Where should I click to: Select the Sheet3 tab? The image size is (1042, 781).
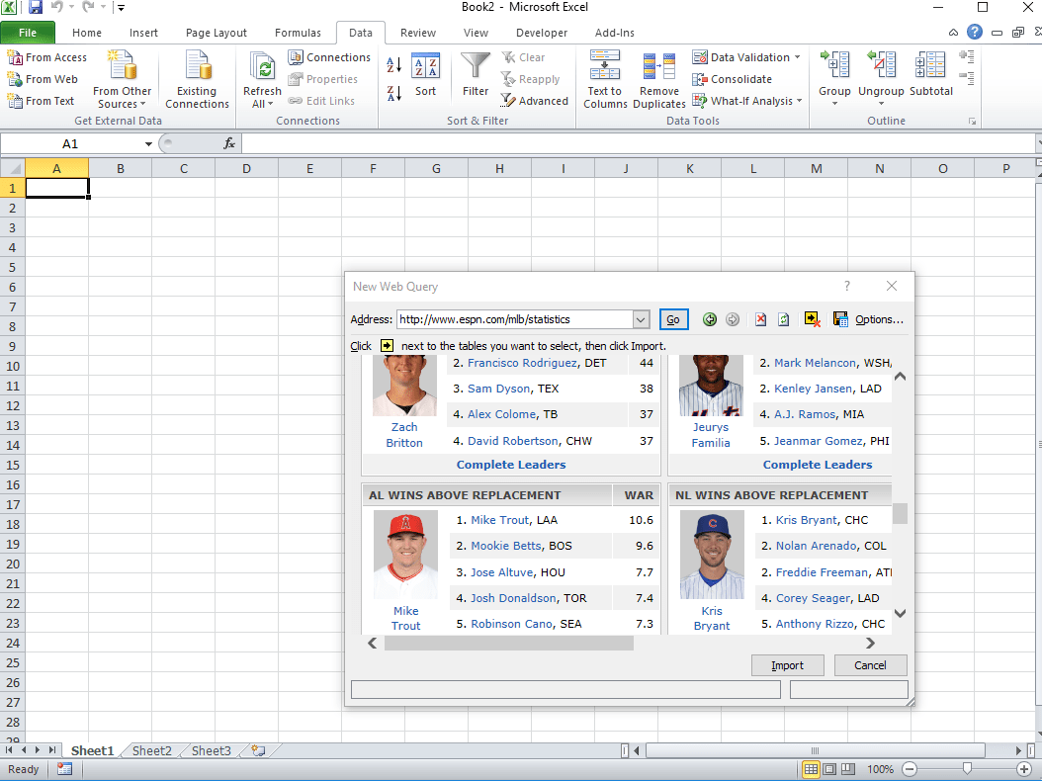tap(212, 751)
